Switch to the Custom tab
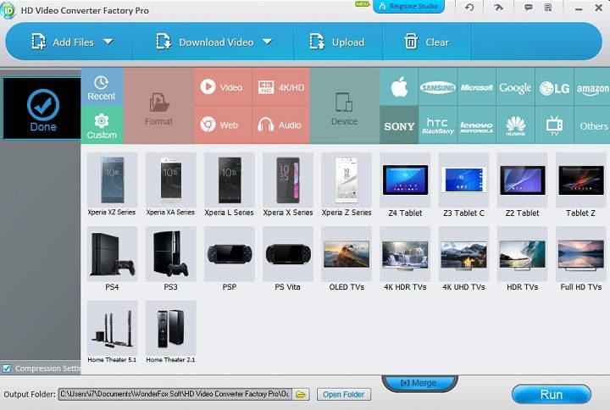The image size is (610, 410). 102,125
